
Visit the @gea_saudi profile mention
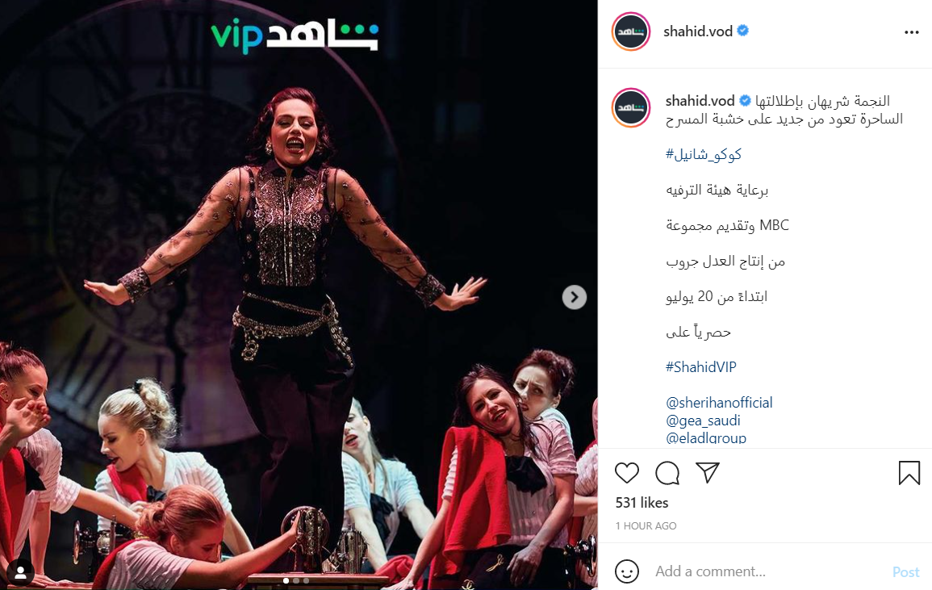tap(703, 421)
